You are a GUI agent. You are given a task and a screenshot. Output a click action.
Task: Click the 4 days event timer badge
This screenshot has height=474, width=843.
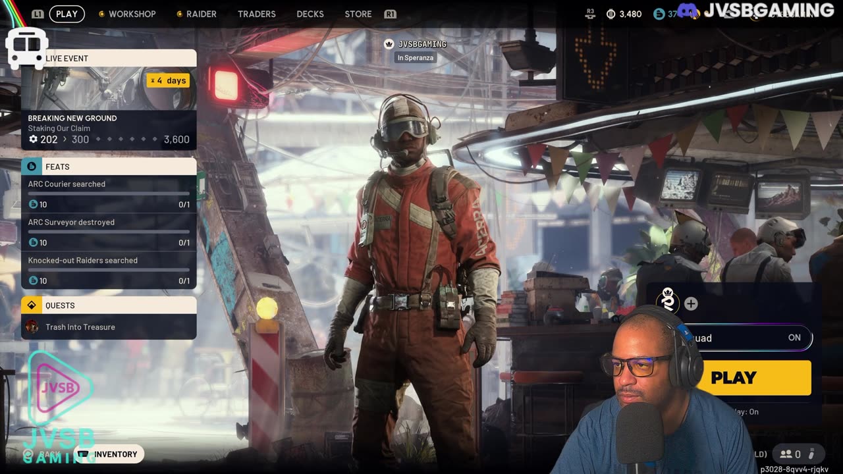point(168,80)
